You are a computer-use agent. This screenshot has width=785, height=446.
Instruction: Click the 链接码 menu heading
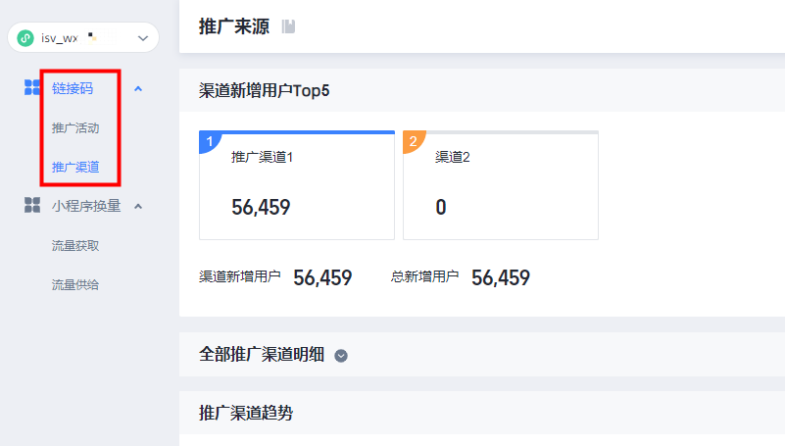(x=73, y=88)
